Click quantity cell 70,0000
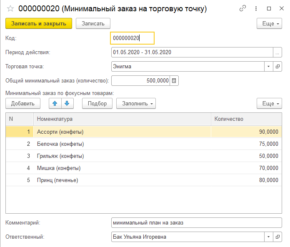The height and width of the screenshot is (247, 290). pos(246,168)
